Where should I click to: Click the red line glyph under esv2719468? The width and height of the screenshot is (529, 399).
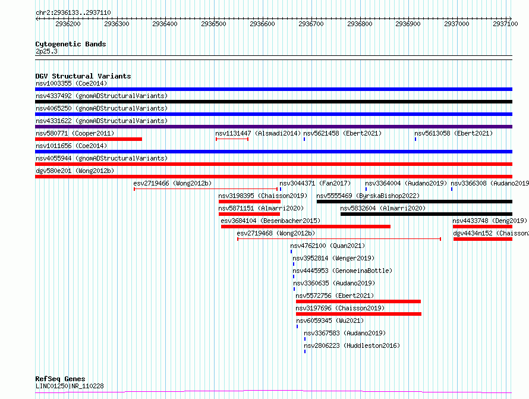tap(339, 239)
